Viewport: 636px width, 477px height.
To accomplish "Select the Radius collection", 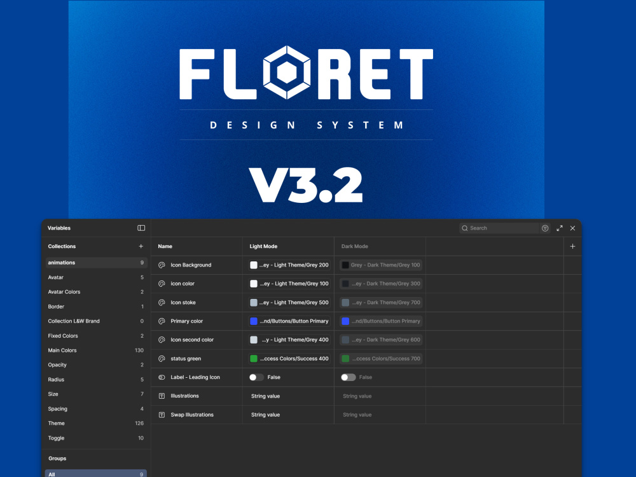I will coord(96,379).
